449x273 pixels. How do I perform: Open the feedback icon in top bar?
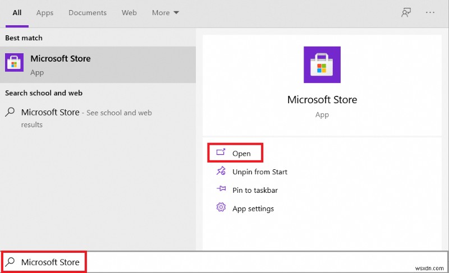(x=406, y=13)
